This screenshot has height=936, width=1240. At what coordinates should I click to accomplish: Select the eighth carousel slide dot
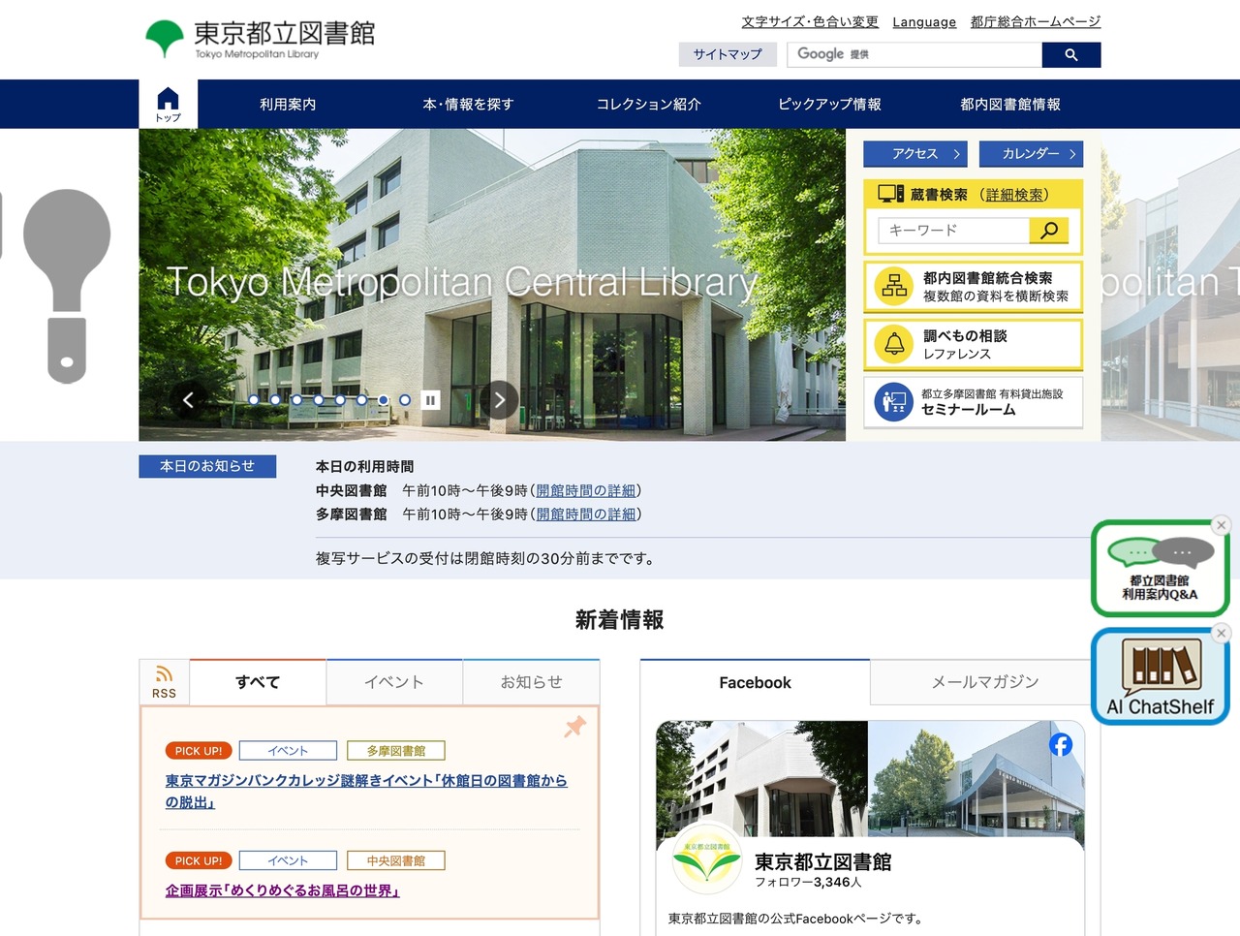tap(405, 400)
